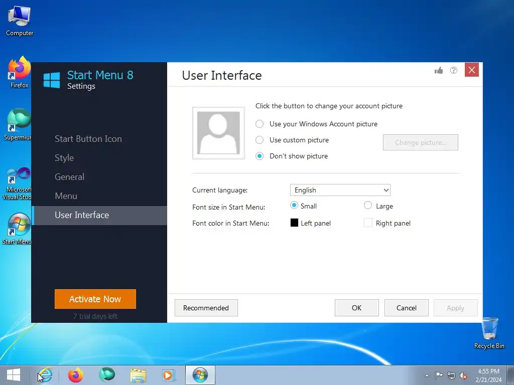Viewport: 514px width, 385px height.
Task: Click the Microsoft Visual Studio desktop shortcut
Action: click(x=17, y=183)
